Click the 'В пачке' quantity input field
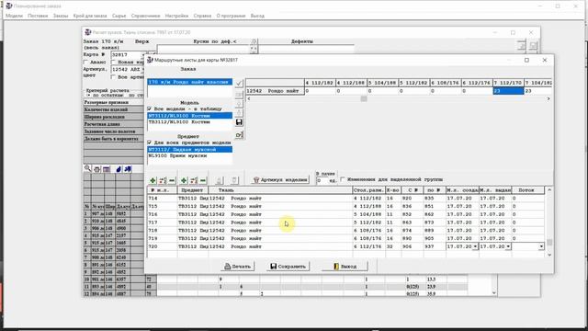This screenshot has width=588, height=331. click(x=322, y=180)
